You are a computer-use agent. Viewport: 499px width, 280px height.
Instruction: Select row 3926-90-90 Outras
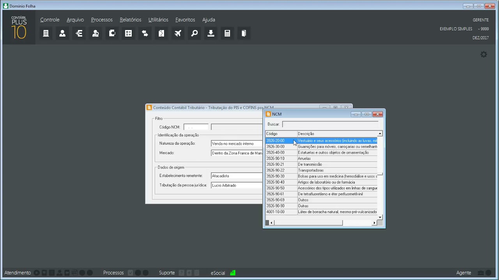321,206
